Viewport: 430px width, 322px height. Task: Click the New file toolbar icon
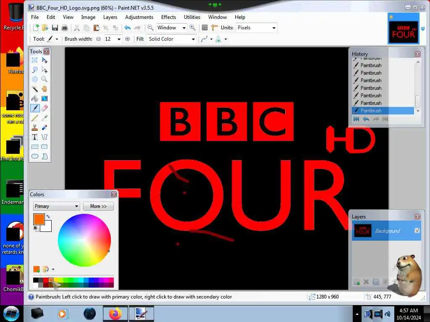36,28
